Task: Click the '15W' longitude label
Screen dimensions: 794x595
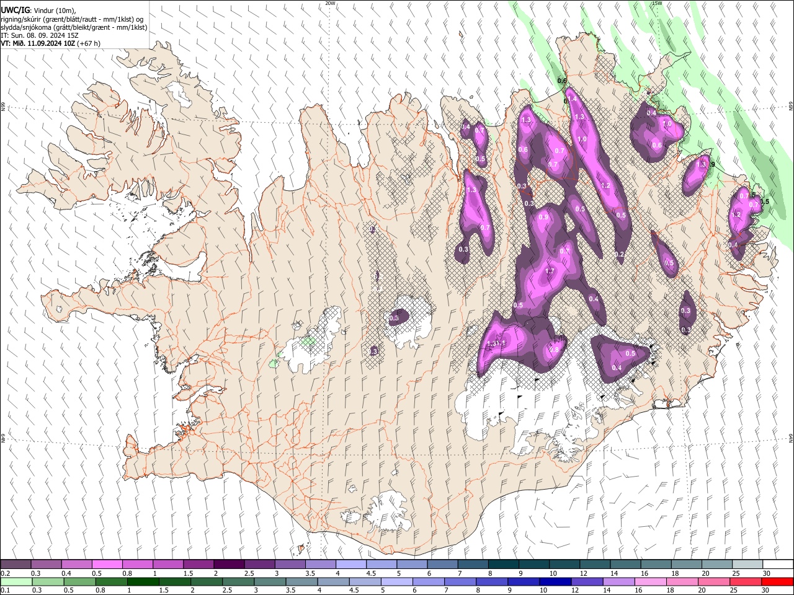Action: (x=656, y=3)
